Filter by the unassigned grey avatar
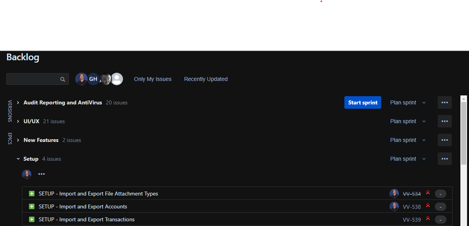This screenshot has height=226, width=469. pyautogui.click(x=117, y=79)
